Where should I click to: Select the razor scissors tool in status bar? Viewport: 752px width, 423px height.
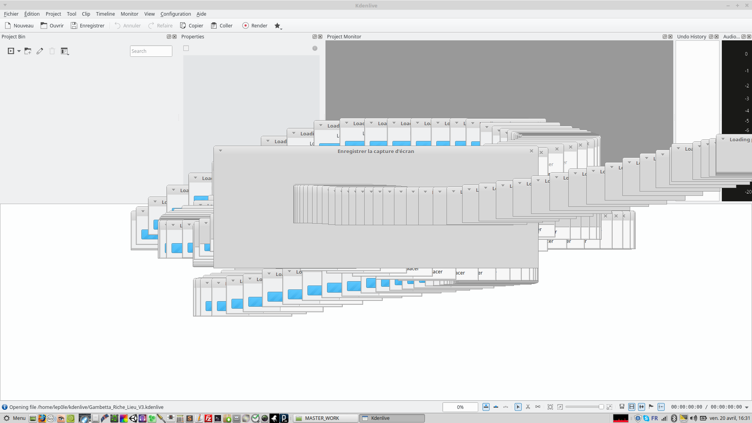coord(528,407)
